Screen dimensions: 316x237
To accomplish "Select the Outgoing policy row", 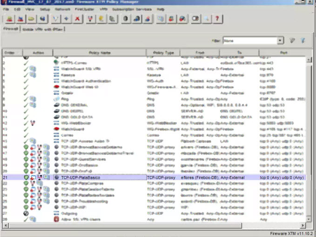I will pos(154,213).
